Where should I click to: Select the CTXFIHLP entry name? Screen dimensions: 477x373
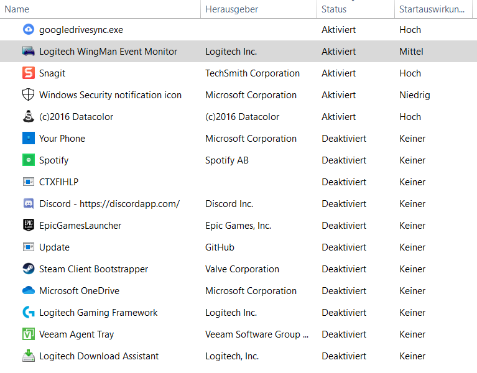(58, 182)
